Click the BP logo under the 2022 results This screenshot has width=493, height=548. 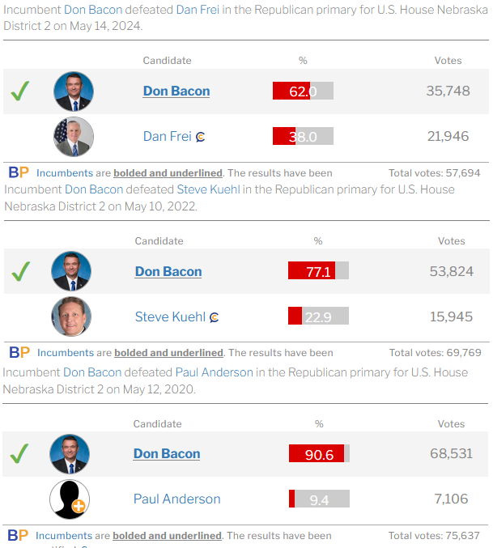(x=19, y=352)
